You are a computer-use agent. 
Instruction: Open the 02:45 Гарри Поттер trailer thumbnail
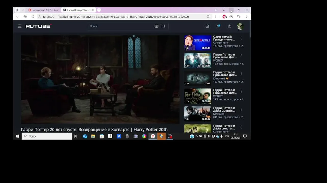(x=198, y=78)
